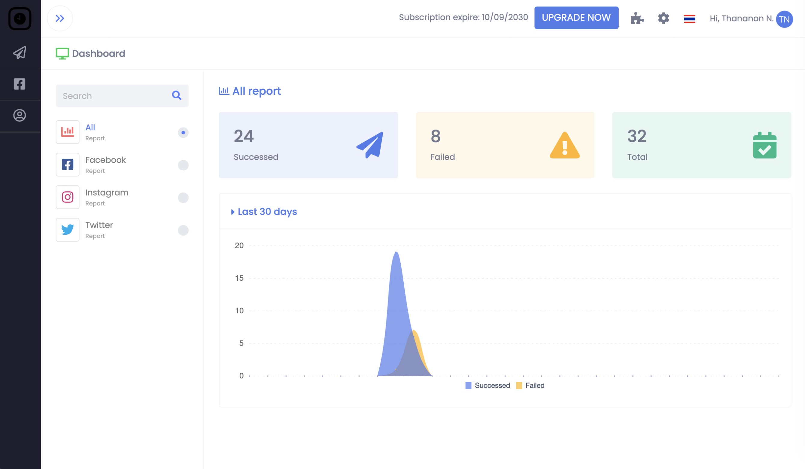Click the yellow Failed peak in chart
The image size is (805, 469).
point(414,332)
